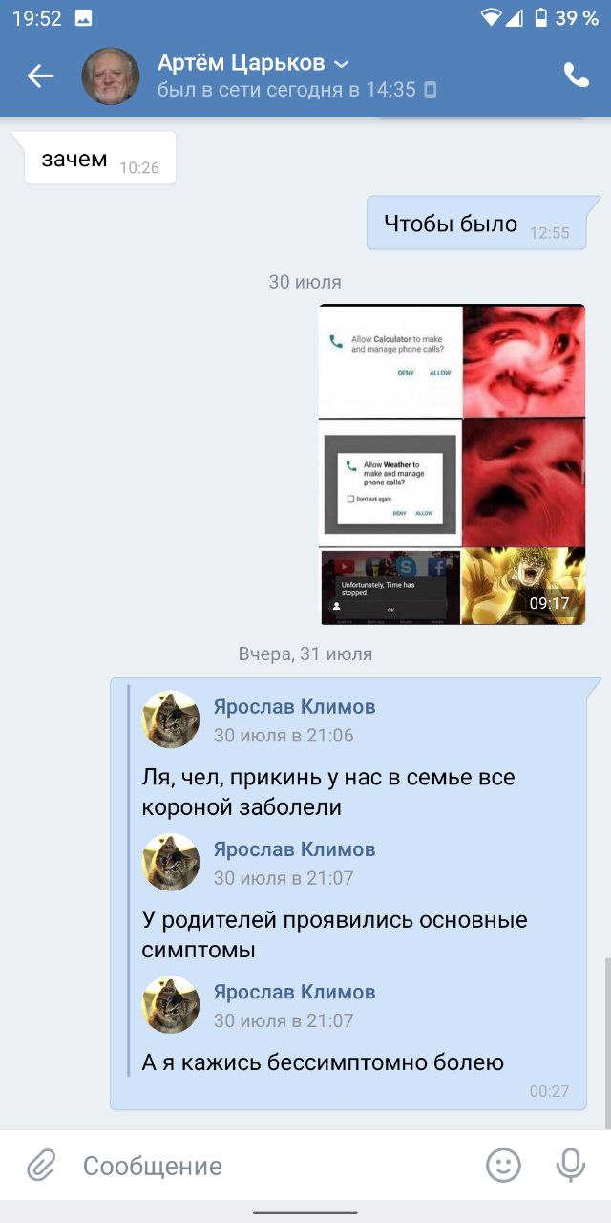Open the emoji and sticker picker
This screenshot has width=611, height=1223.
(x=503, y=1165)
